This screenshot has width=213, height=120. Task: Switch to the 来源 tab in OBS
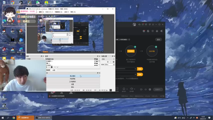pos(54,70)
